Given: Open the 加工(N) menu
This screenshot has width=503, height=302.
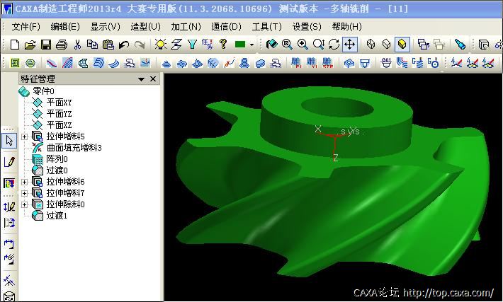Looking at the screenshot, I should (186, 27).
